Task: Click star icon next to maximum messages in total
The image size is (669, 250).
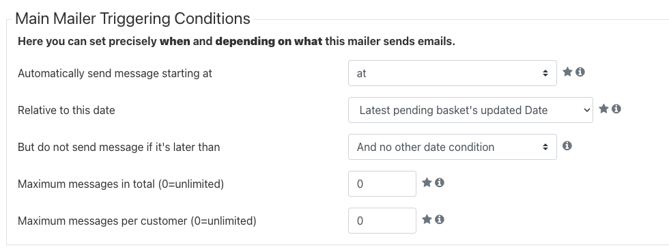Action: pyautogui.click(x=427, y=182)
